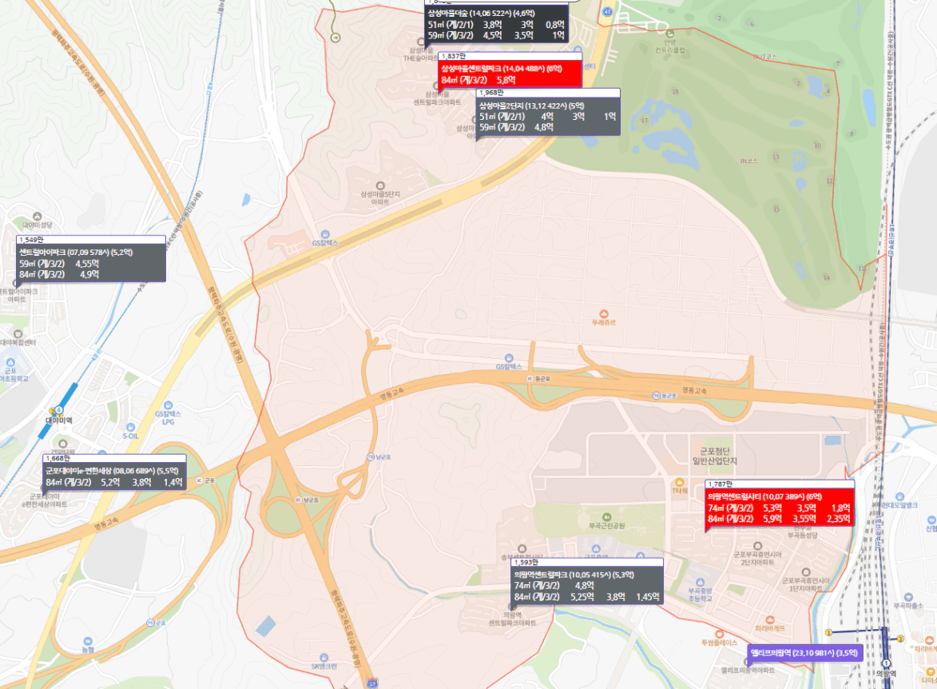Select the 부곡근린공원 park marker icon
The width and height of the screenshot is (937, 689).
[606, 516]
